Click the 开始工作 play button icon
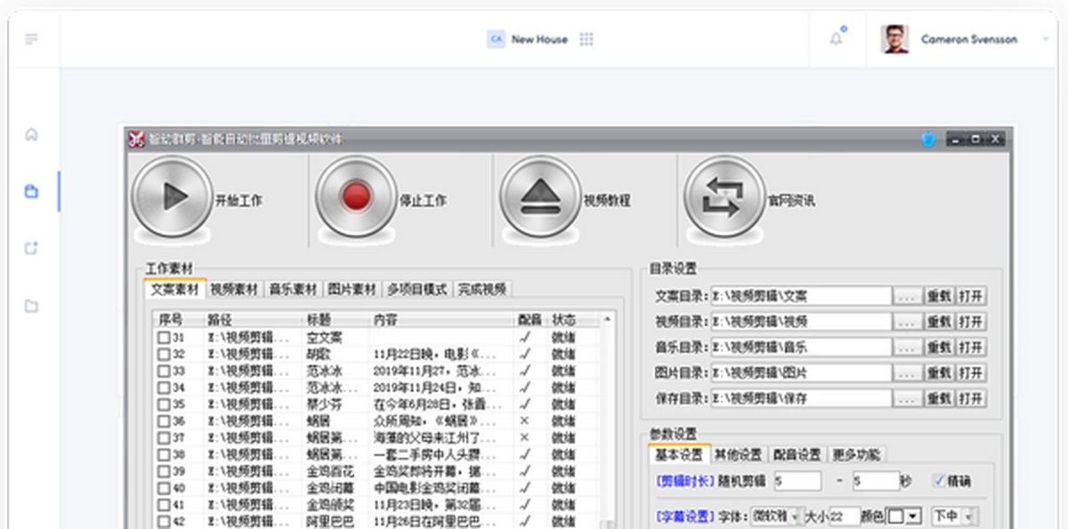 tap(172, 199)
